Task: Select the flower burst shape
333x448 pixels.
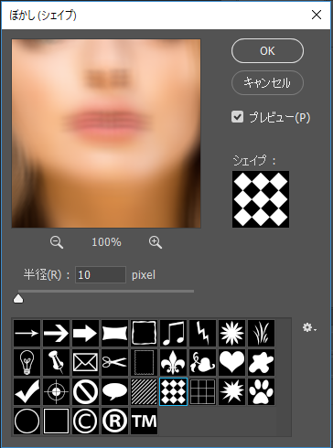Action: [231, 333]
